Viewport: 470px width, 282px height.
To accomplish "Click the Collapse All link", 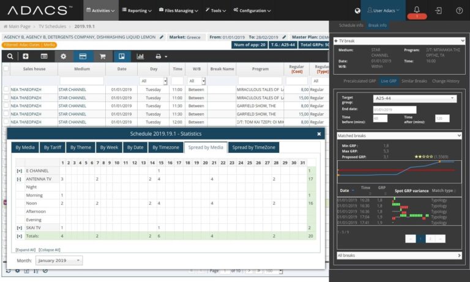I will [50, 250].
